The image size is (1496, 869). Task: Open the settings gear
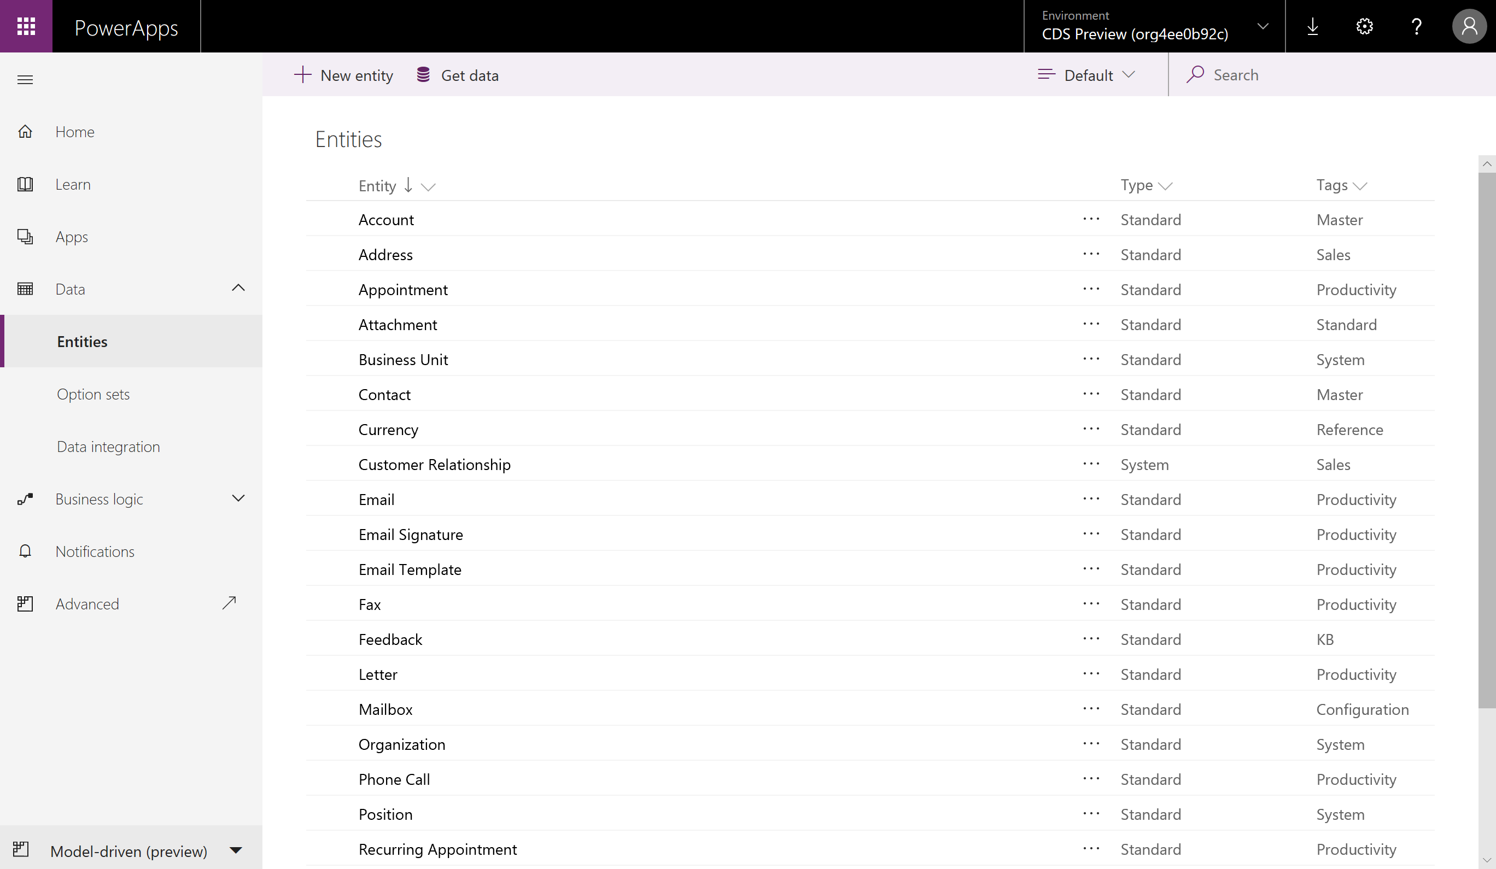1364,26
